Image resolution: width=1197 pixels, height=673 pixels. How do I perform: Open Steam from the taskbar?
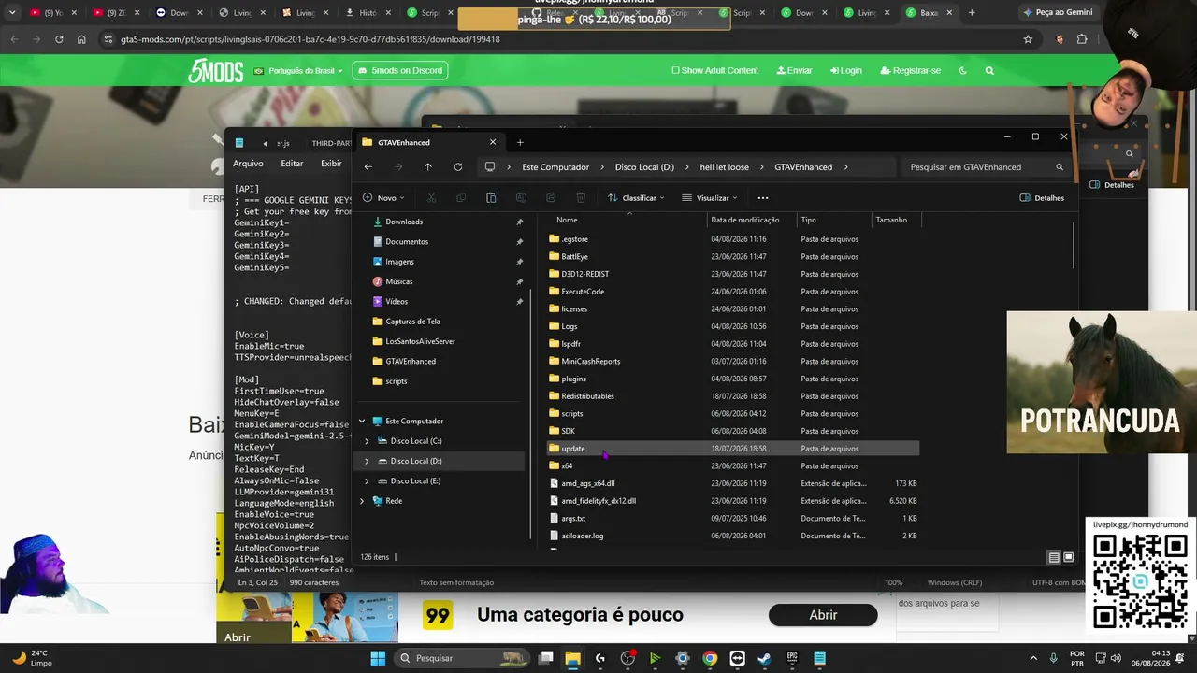(764, 658)
